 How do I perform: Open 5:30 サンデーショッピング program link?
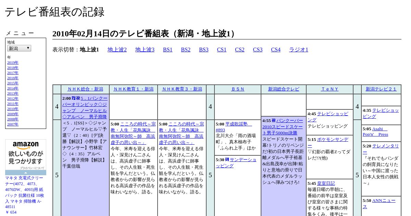pos(236,163)
